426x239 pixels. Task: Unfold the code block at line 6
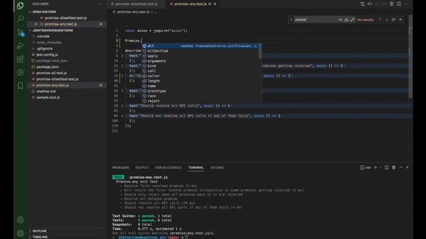tap(122, 56)
